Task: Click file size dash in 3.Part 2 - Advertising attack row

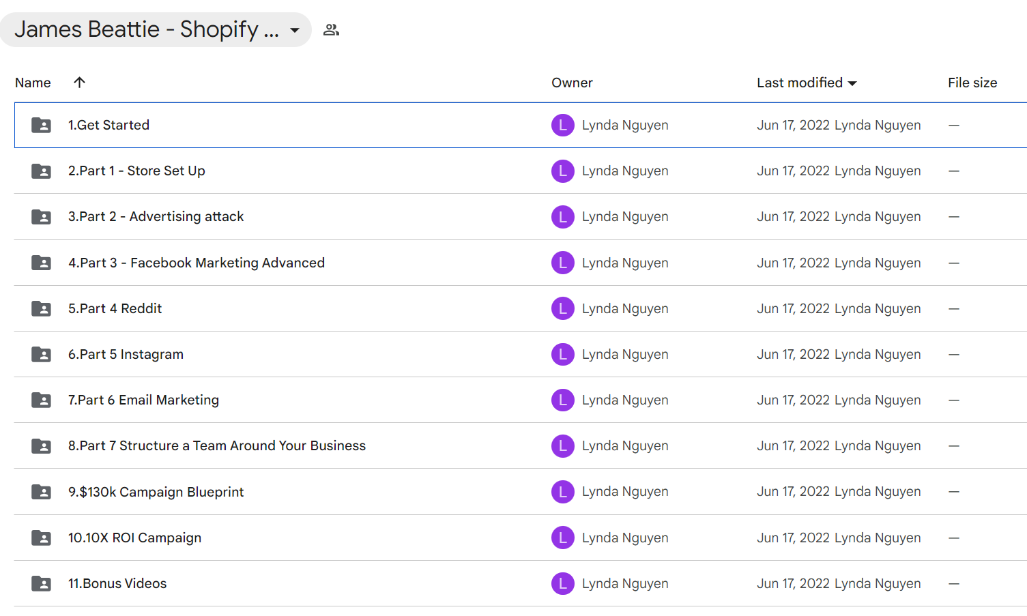Action: click(954, 216)
